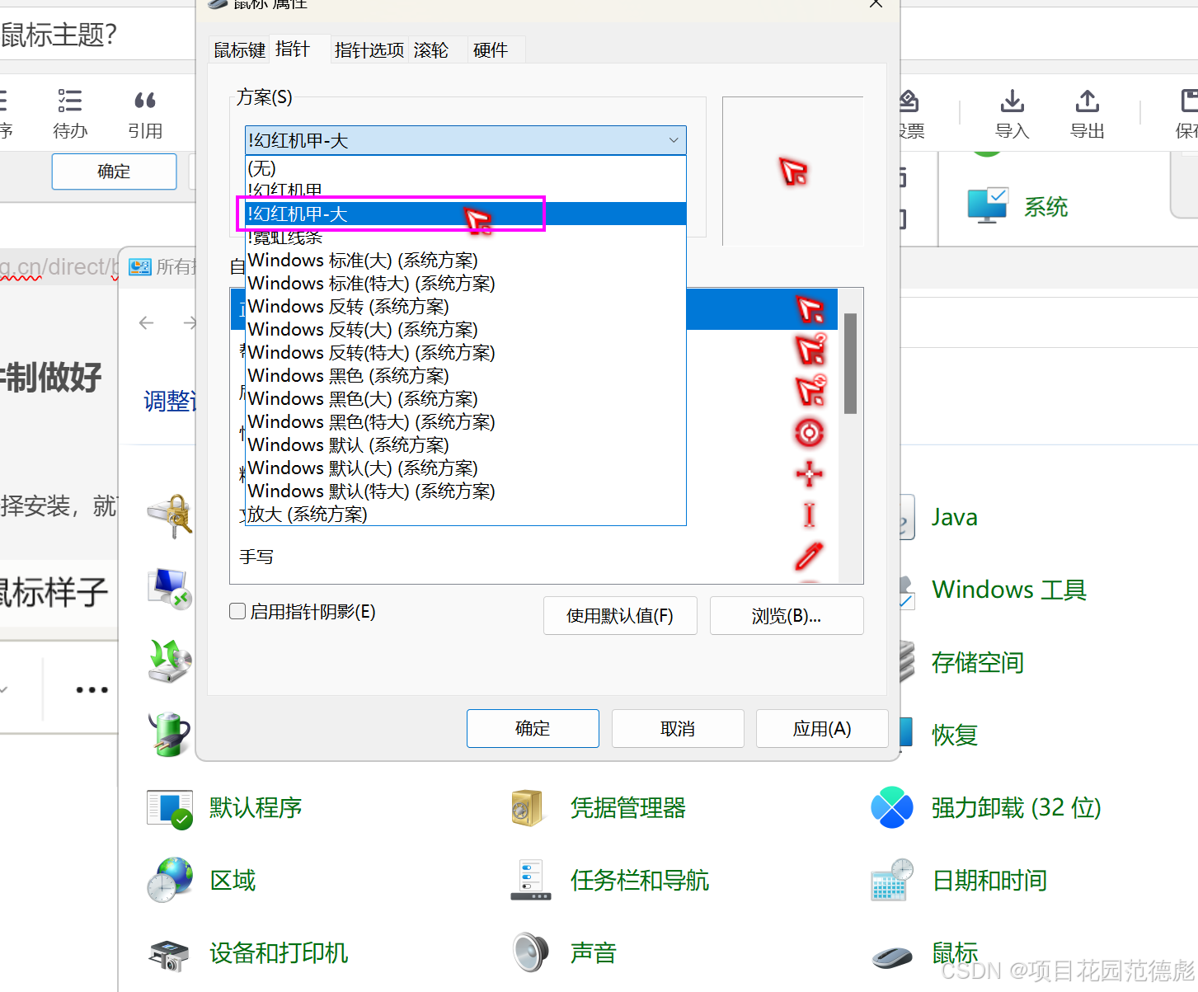
Task: Click the 系统 computer icon
Action: (988, 205)
